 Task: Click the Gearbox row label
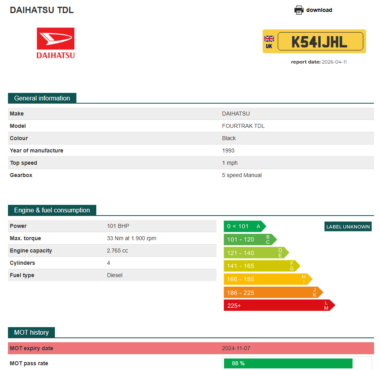point(21,175)
